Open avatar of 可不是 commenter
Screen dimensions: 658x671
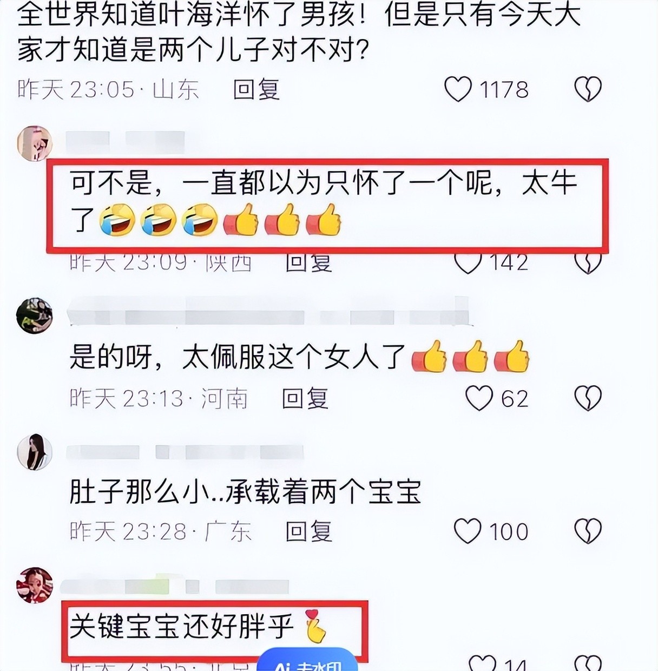pyautogui.click(x=35, y=144)
